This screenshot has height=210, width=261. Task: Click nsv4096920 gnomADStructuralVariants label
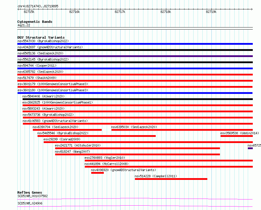coord(123,170)
